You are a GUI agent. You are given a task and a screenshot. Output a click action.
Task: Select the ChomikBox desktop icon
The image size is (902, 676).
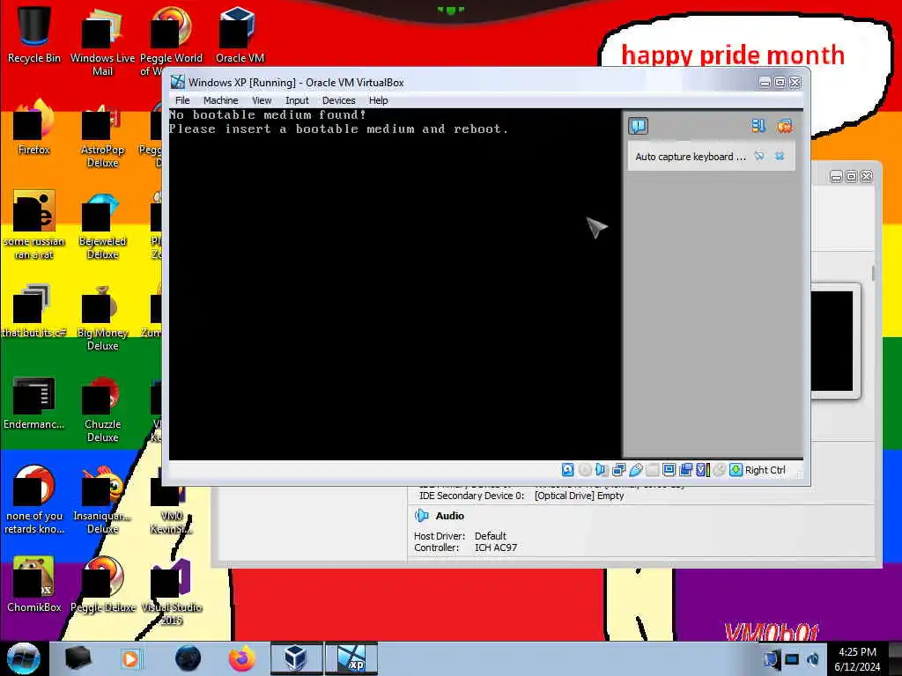click(x=34, y=584)
